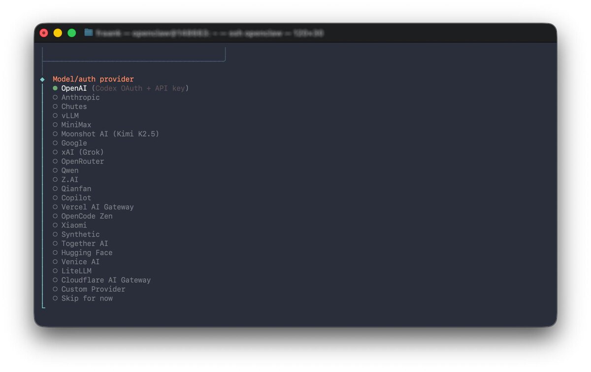Click the yellow minimize window button

58,33
